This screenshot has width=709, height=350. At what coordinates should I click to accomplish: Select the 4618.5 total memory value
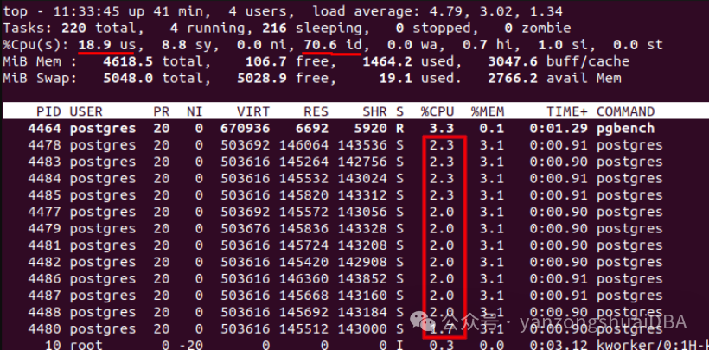tap(127, 61)
